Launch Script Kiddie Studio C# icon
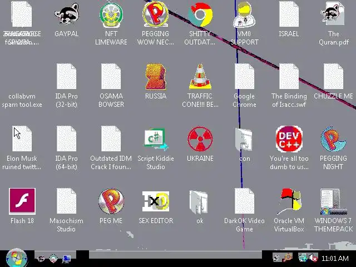The image size is (356, 267). 156,139
